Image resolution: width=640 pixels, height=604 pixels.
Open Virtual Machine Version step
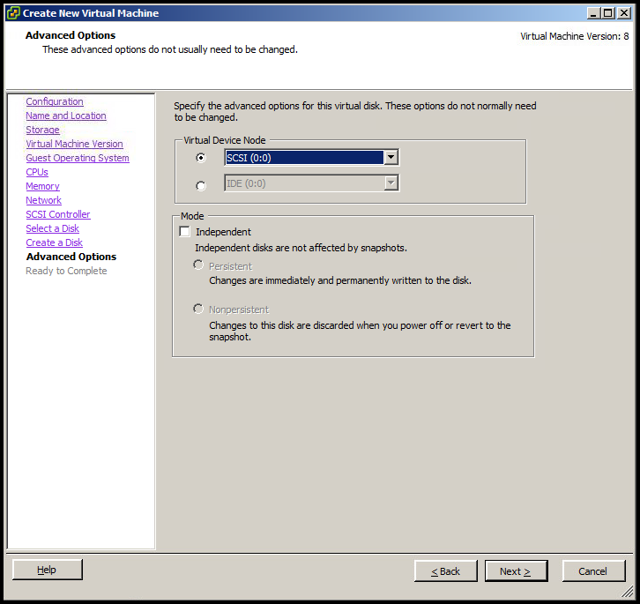(74, 144)
